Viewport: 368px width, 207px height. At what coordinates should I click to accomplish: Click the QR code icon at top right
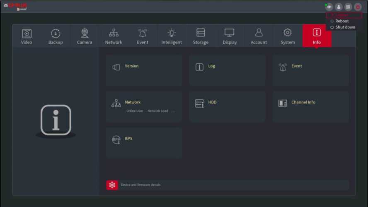(348, 7)
